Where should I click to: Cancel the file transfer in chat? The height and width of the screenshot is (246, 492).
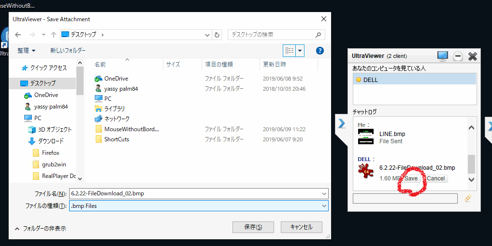[435, 178]
